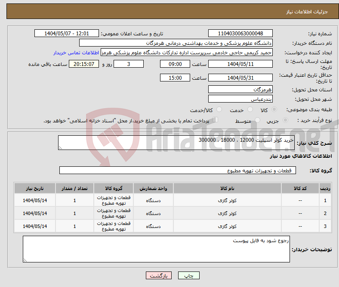Click the استان محل تحویل field

(240, 90)
